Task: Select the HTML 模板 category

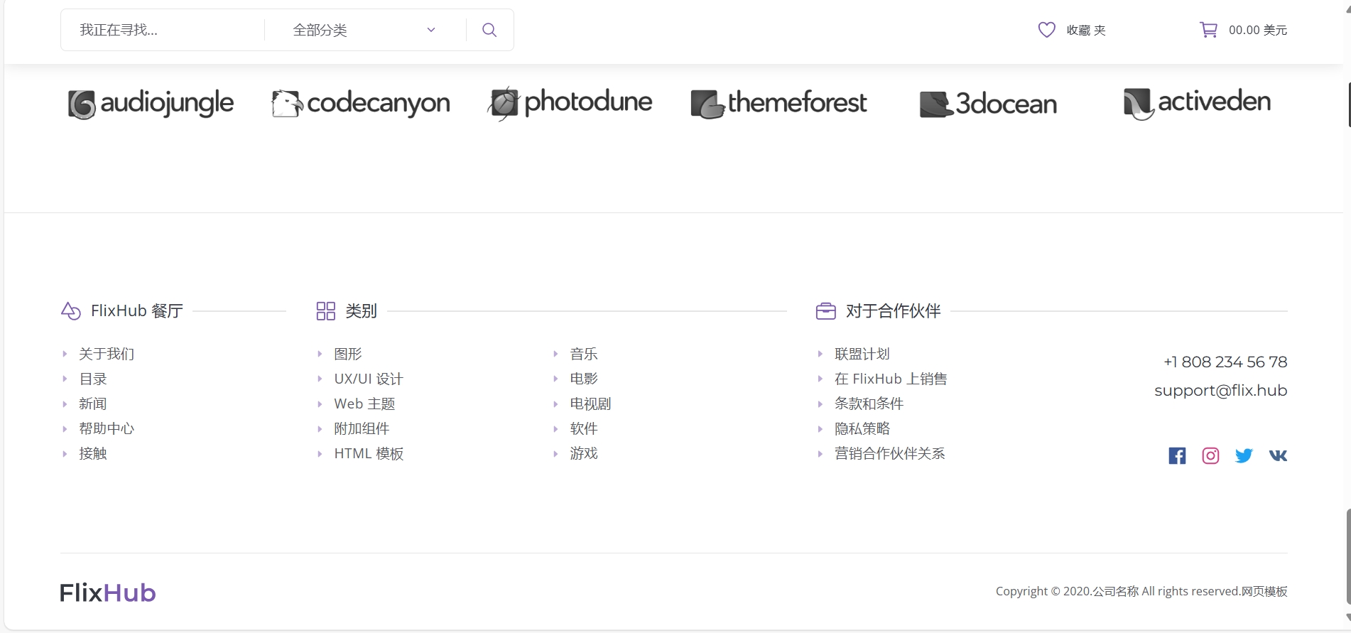Action: 369,453
